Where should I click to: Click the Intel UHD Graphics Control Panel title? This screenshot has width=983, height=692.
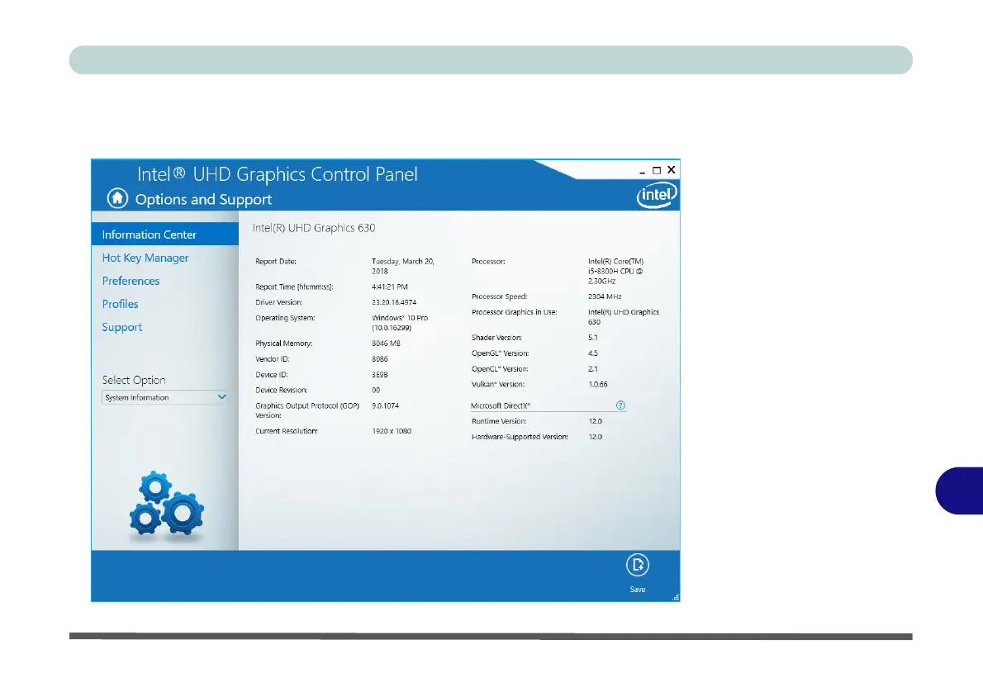[x=277, y=174]
